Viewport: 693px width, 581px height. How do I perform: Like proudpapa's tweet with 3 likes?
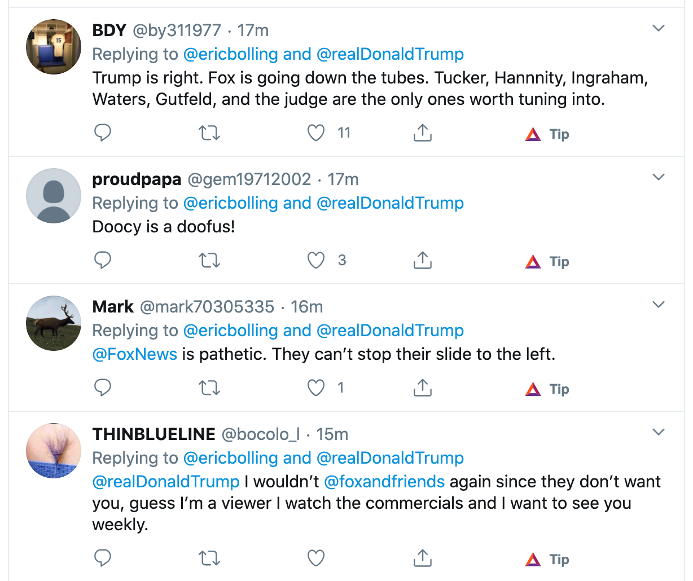316,261
